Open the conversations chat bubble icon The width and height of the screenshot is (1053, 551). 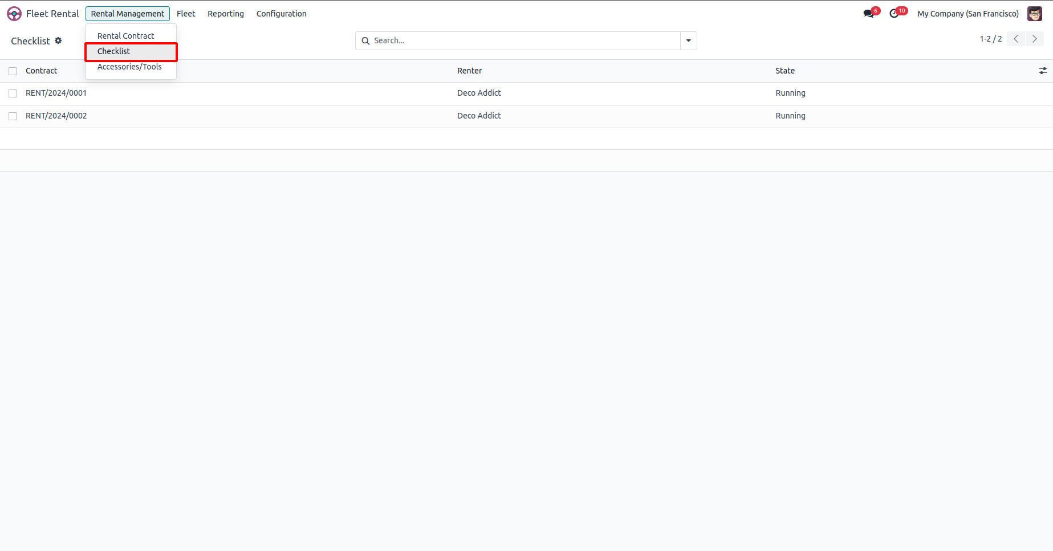[x=868, y=14]
